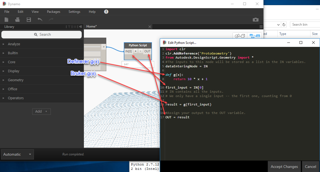Click the Undo arrow icon
This screenshot has height=172, width=320.
(40, 20)
